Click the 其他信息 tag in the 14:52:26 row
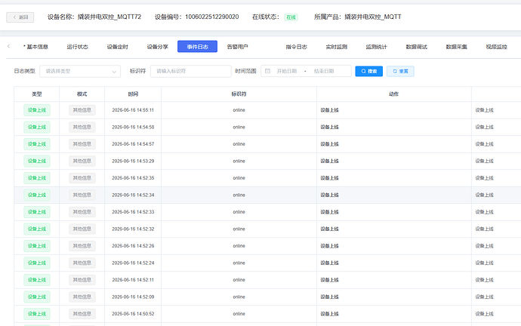This screenshot has width=521, height=326. (x=82, y=246)
